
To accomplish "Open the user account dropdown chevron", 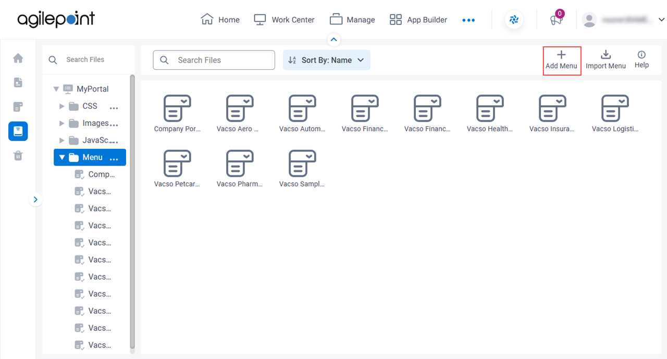I will click(661, 20).
